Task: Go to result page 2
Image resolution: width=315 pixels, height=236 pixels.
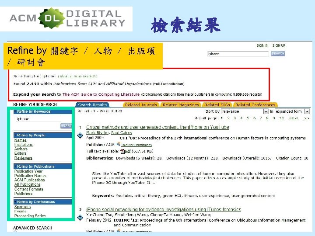Action: click(228, 118)
